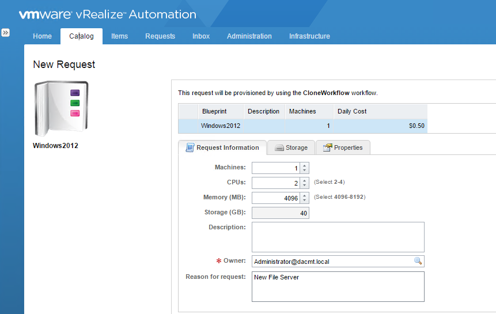Click the Machines column header
This screenshot has width=496, height=314.
[309, 111]
